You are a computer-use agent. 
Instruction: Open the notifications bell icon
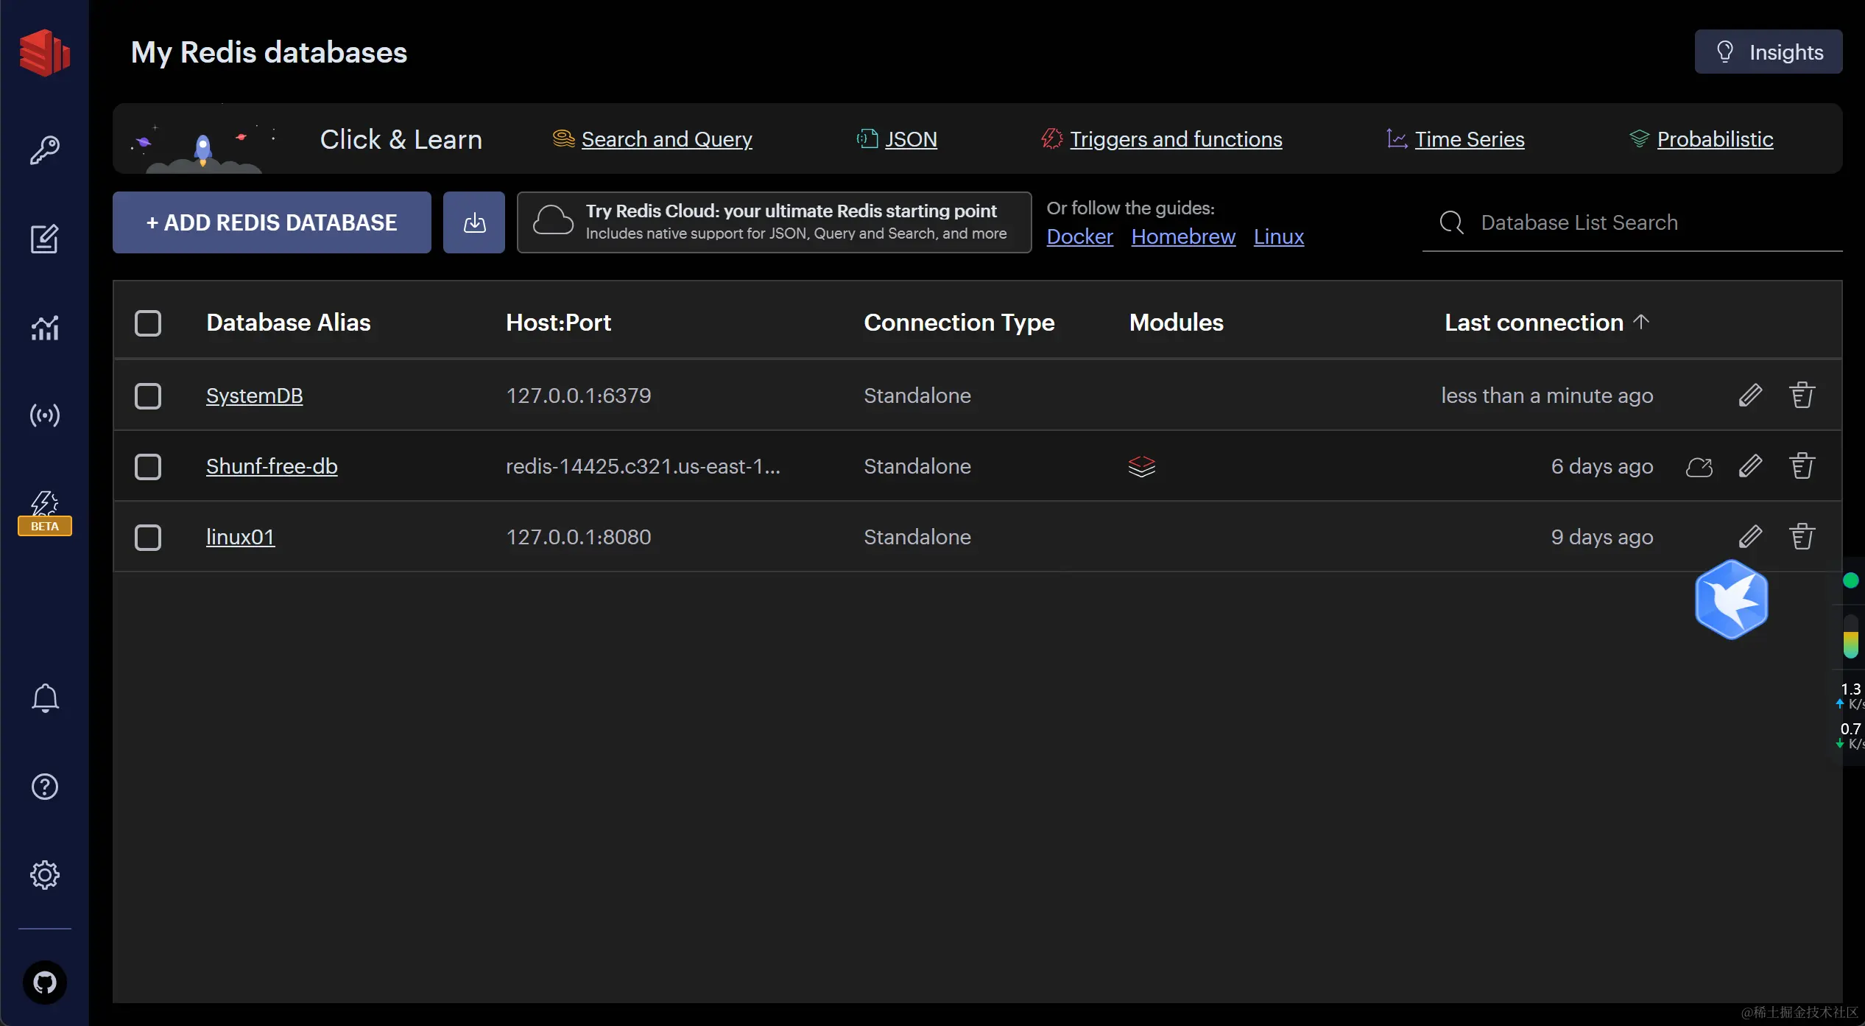tap(44, 698)
